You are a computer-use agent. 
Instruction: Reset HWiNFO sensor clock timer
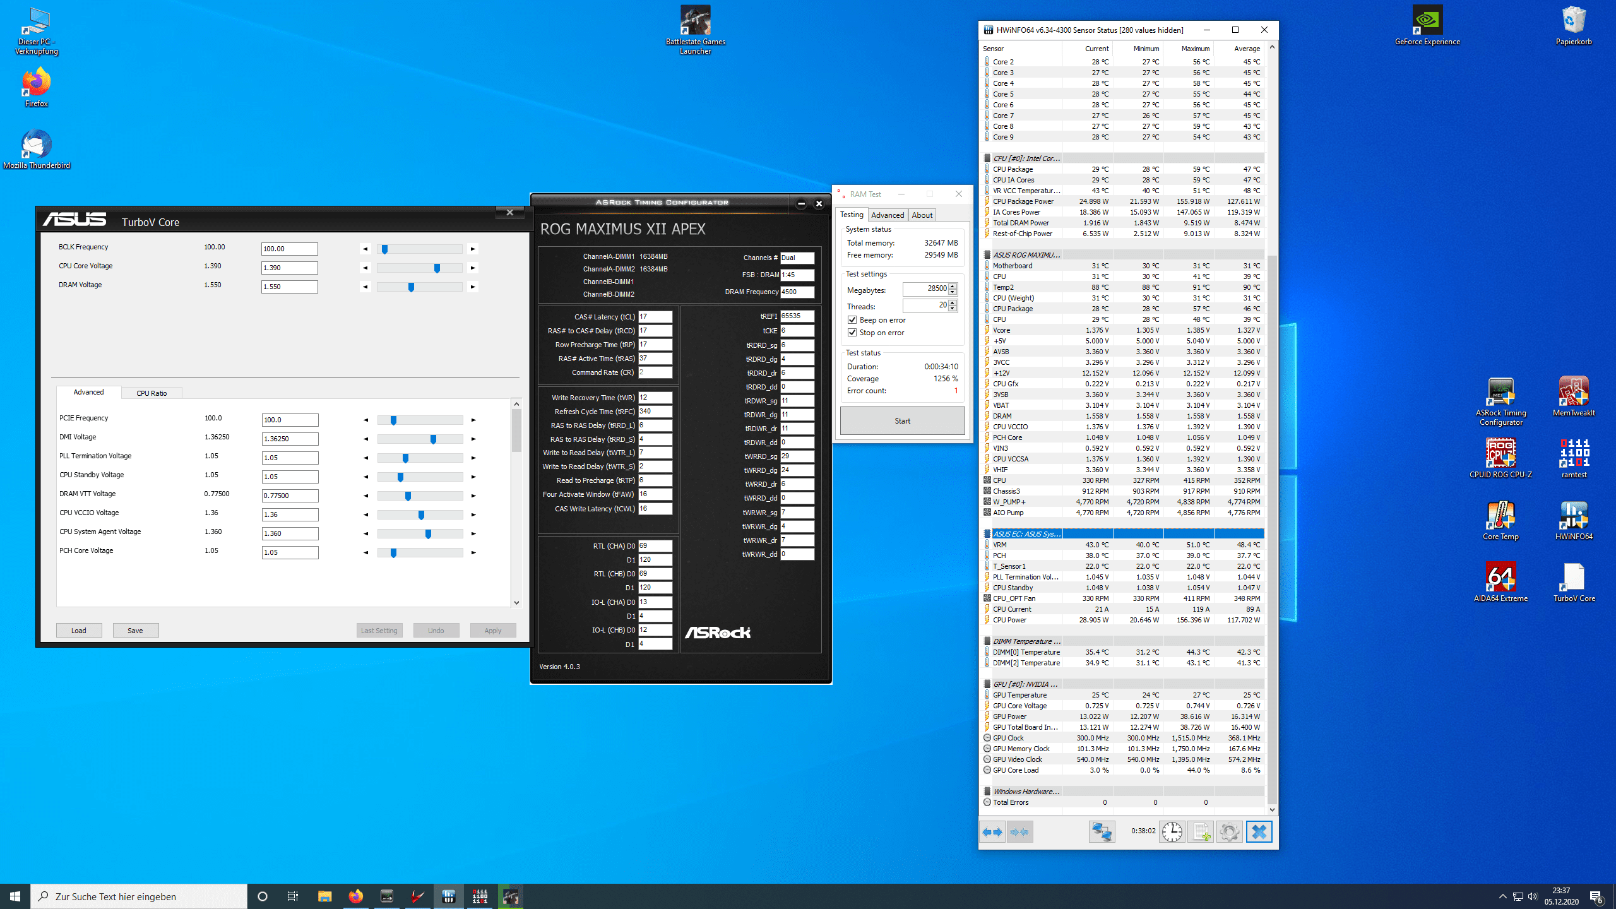(1172, 832)
